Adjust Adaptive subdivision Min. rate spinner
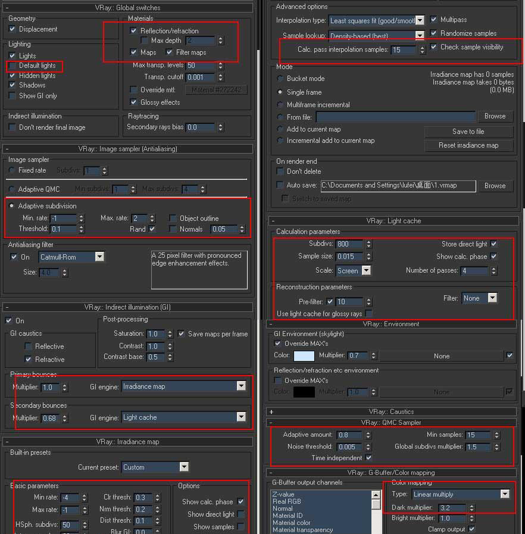 81,218
